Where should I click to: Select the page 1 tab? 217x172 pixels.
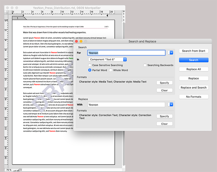point(18,18)
